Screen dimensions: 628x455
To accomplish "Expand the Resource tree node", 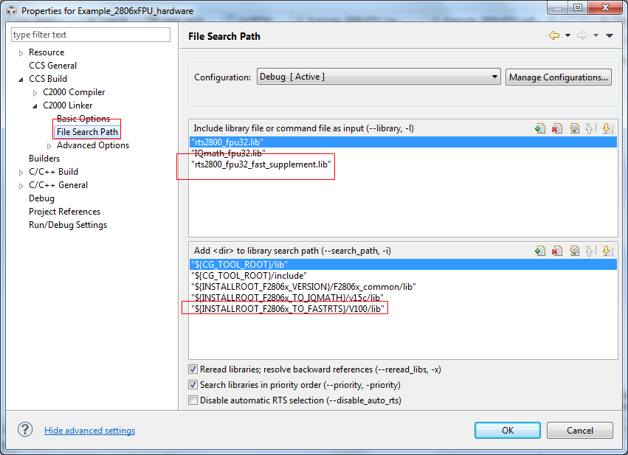I will point(21,53).
